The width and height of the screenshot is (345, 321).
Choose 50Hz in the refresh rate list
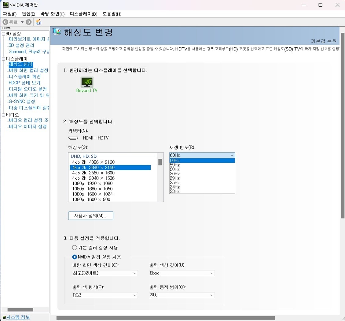202,169
